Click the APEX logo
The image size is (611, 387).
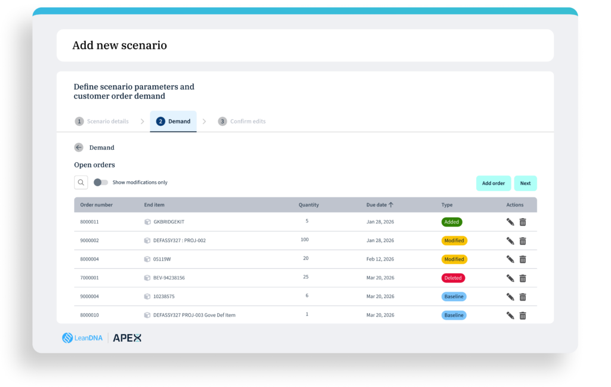tap(127, 338)
